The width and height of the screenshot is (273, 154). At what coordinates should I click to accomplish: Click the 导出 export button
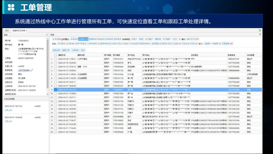pos(83,50)
